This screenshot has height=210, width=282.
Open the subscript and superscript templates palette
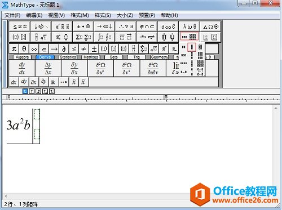[x=62, y=37]
